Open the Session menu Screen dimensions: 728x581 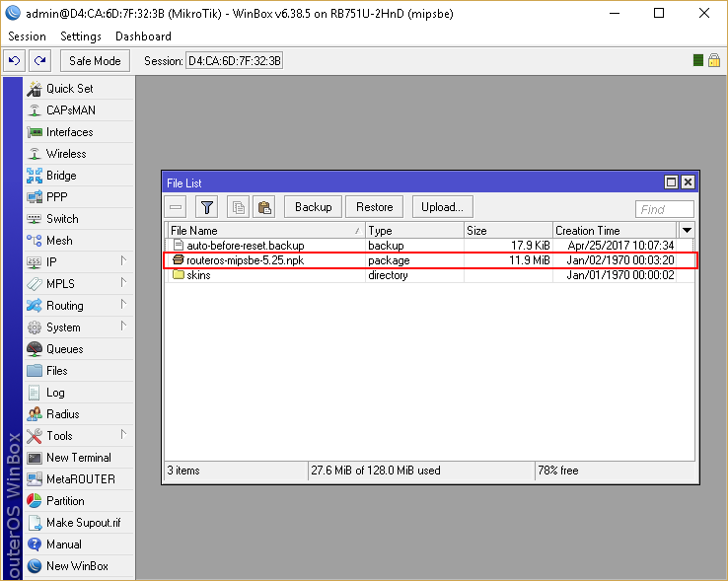pos(27,36)
